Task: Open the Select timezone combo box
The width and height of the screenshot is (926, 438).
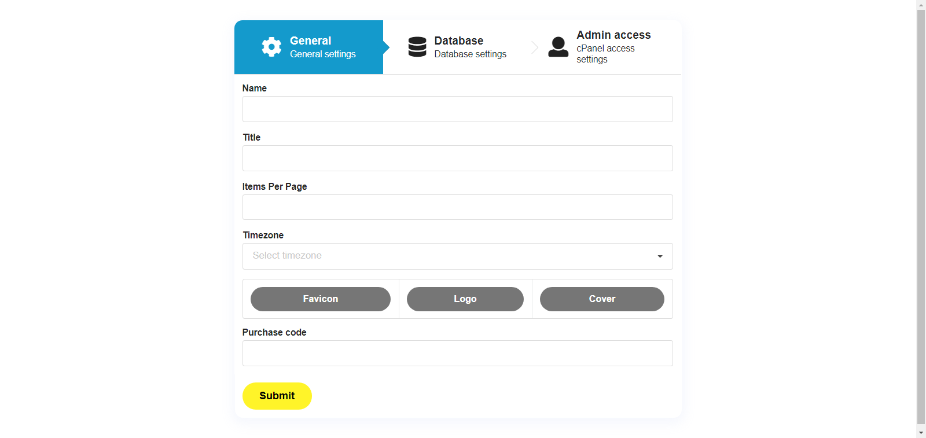Action: (x=451, y=256)
